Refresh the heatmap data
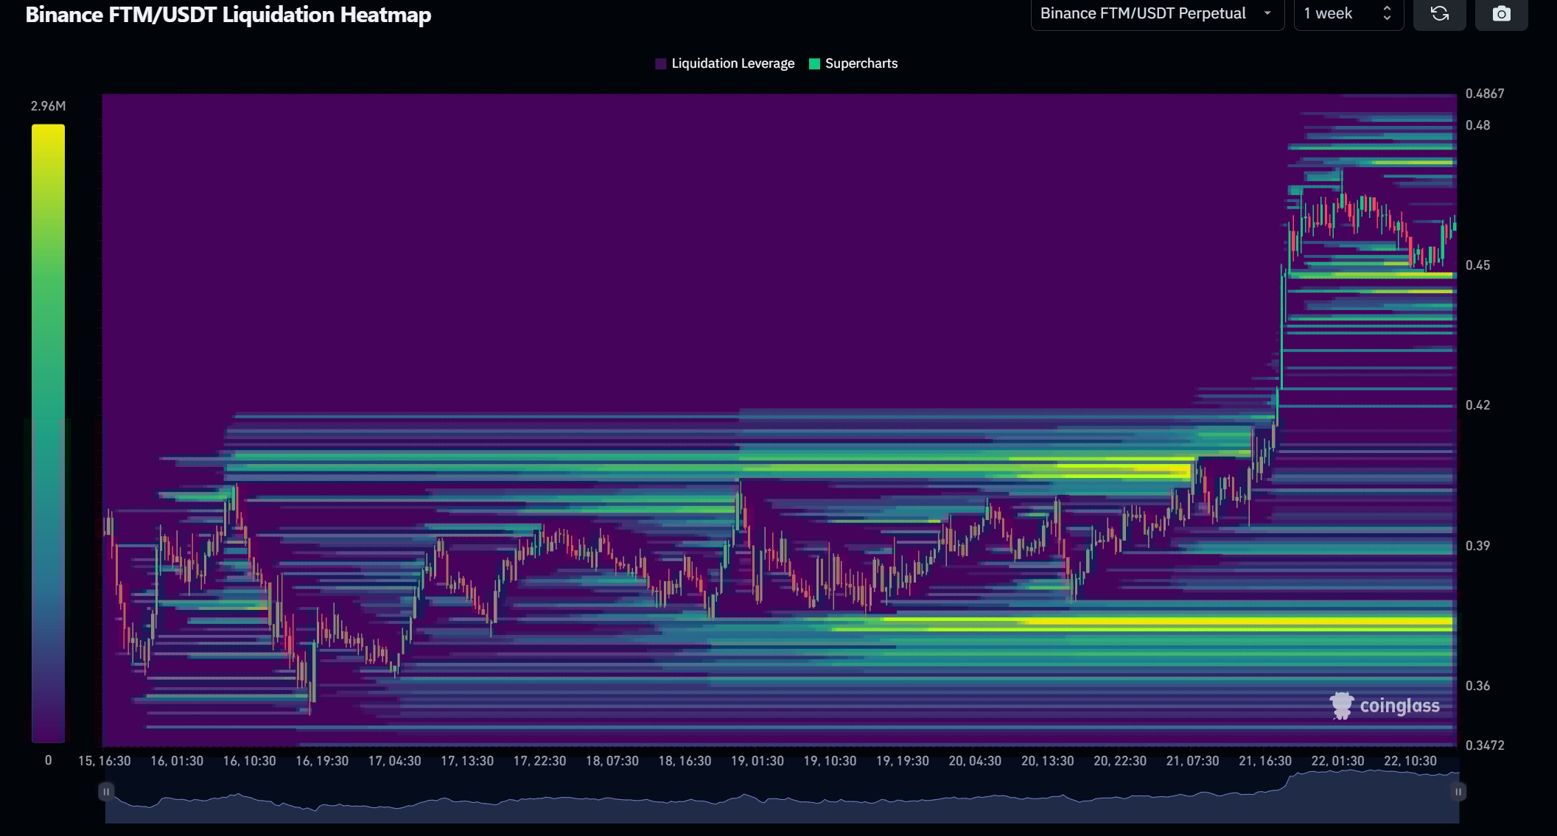Viewport: 1557px width, 836px height. (1440, 13)
